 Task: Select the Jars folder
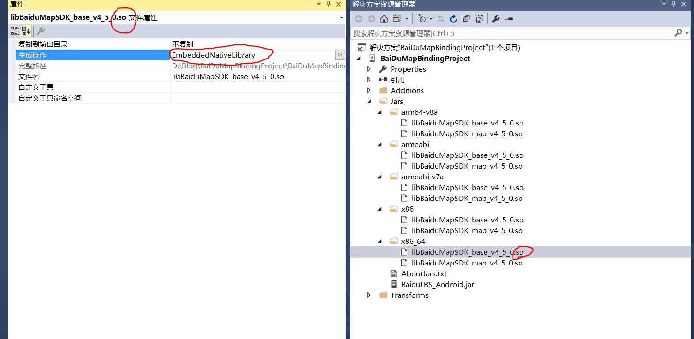click(x=397, y=101)
